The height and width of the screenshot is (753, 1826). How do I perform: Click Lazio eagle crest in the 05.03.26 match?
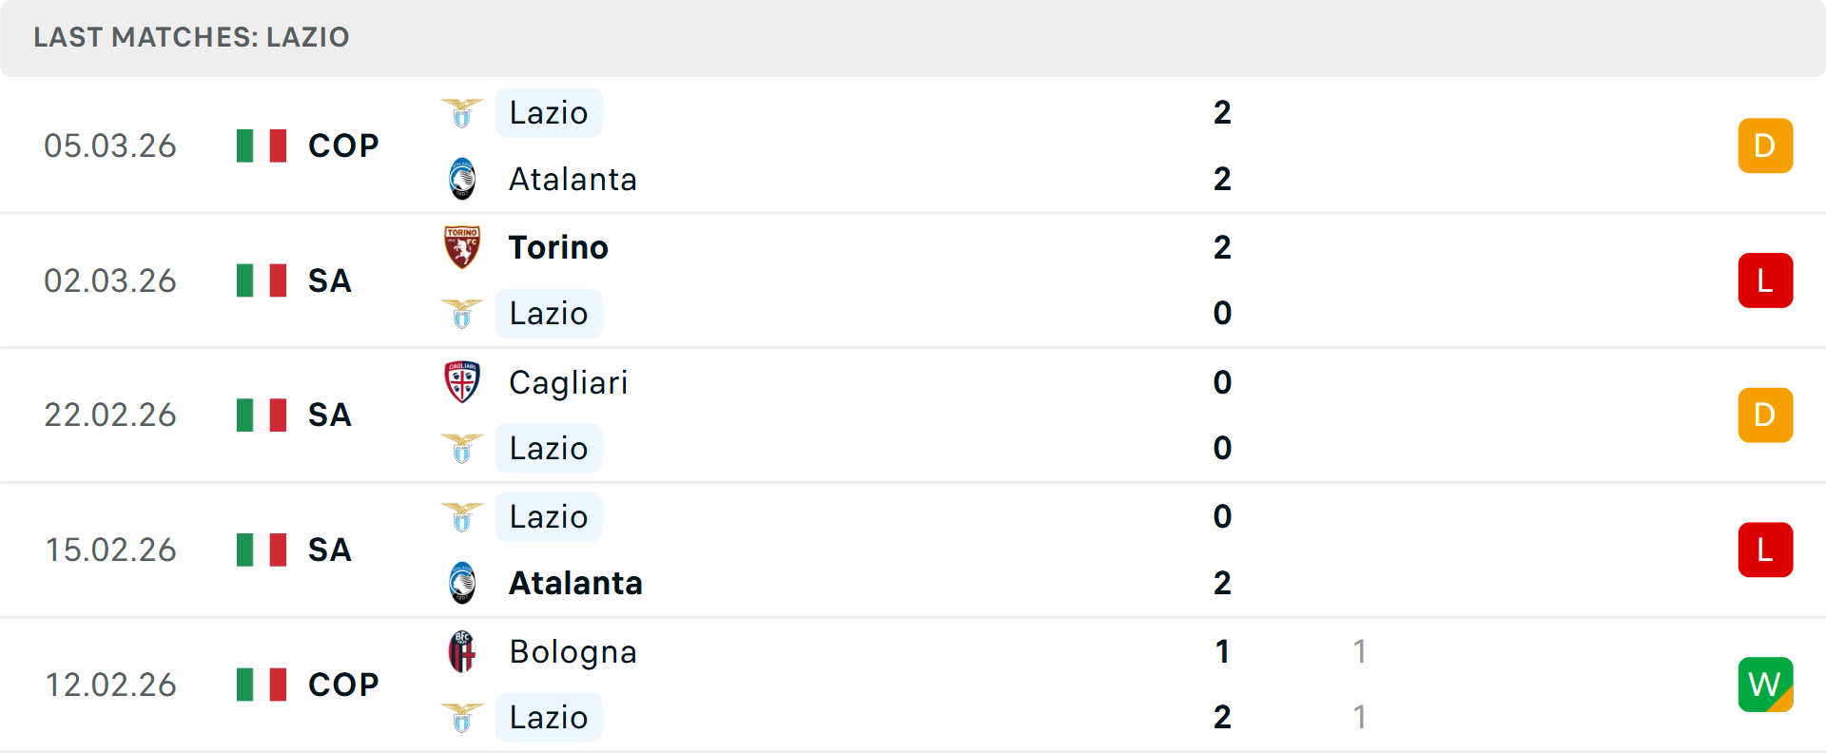click(462, 113)
